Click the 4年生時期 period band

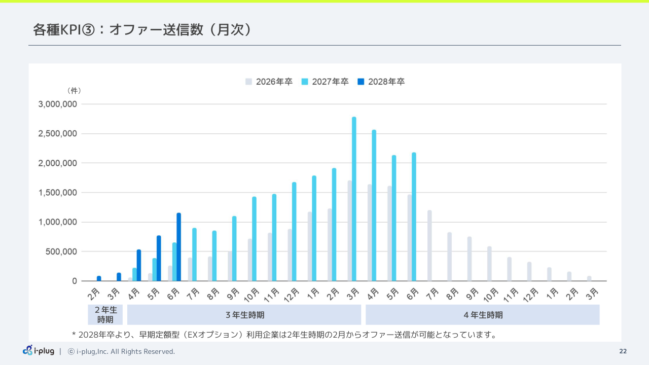[483, 315]
